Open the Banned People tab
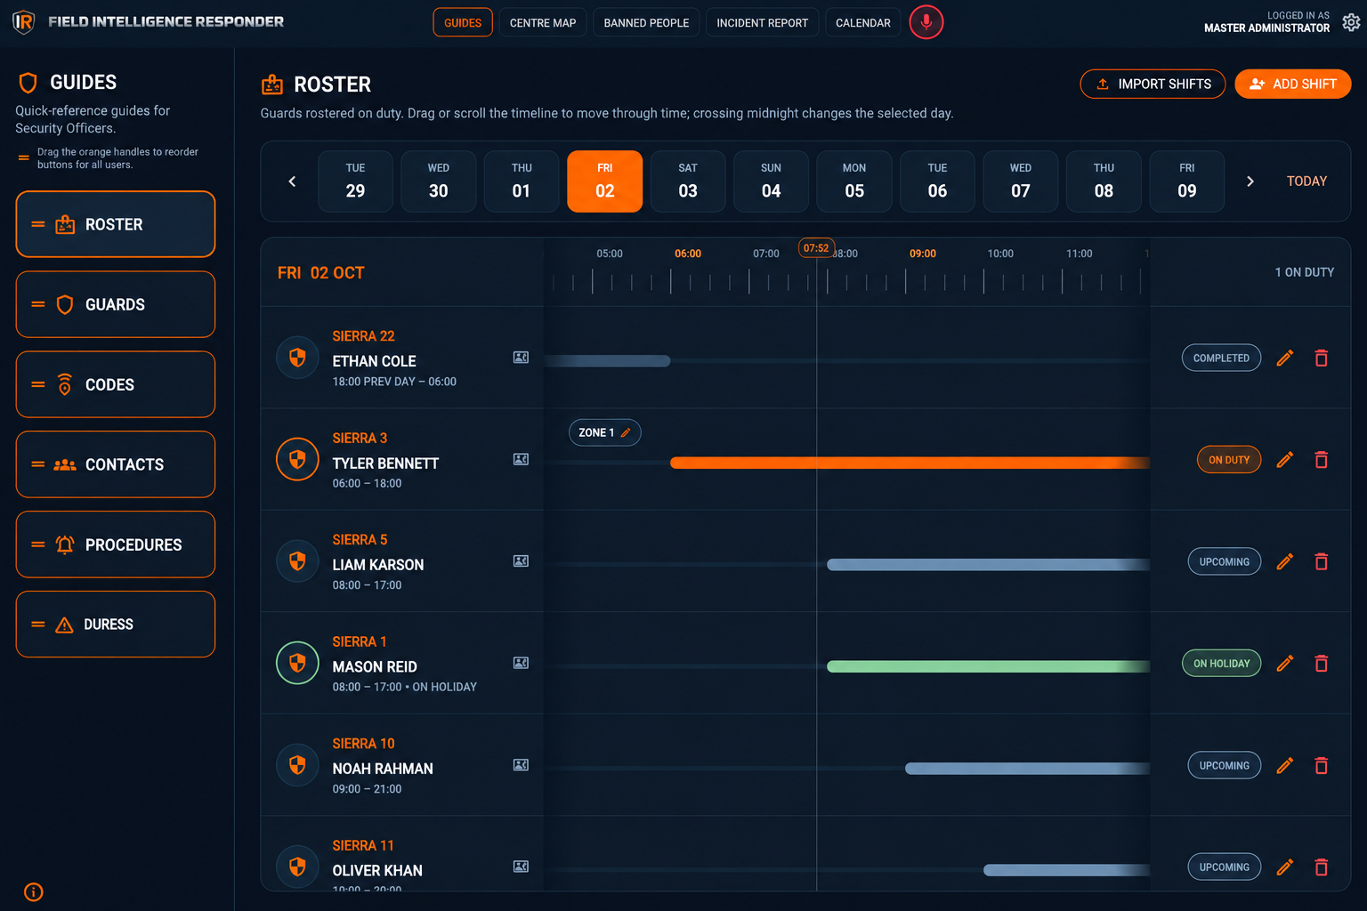 click(646, 22)
